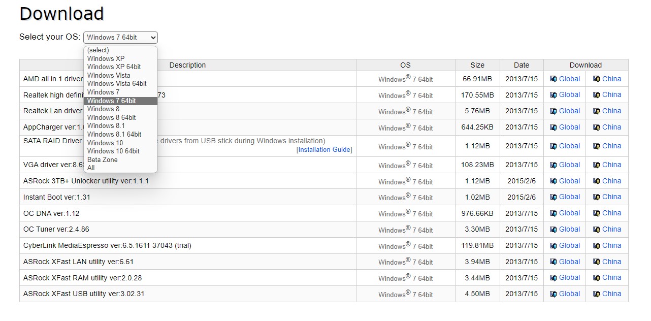The width and height of the screenshot is (651, 321).
Task: Pick Windows XP in the OS dropdown list
Action: (106, 58)
